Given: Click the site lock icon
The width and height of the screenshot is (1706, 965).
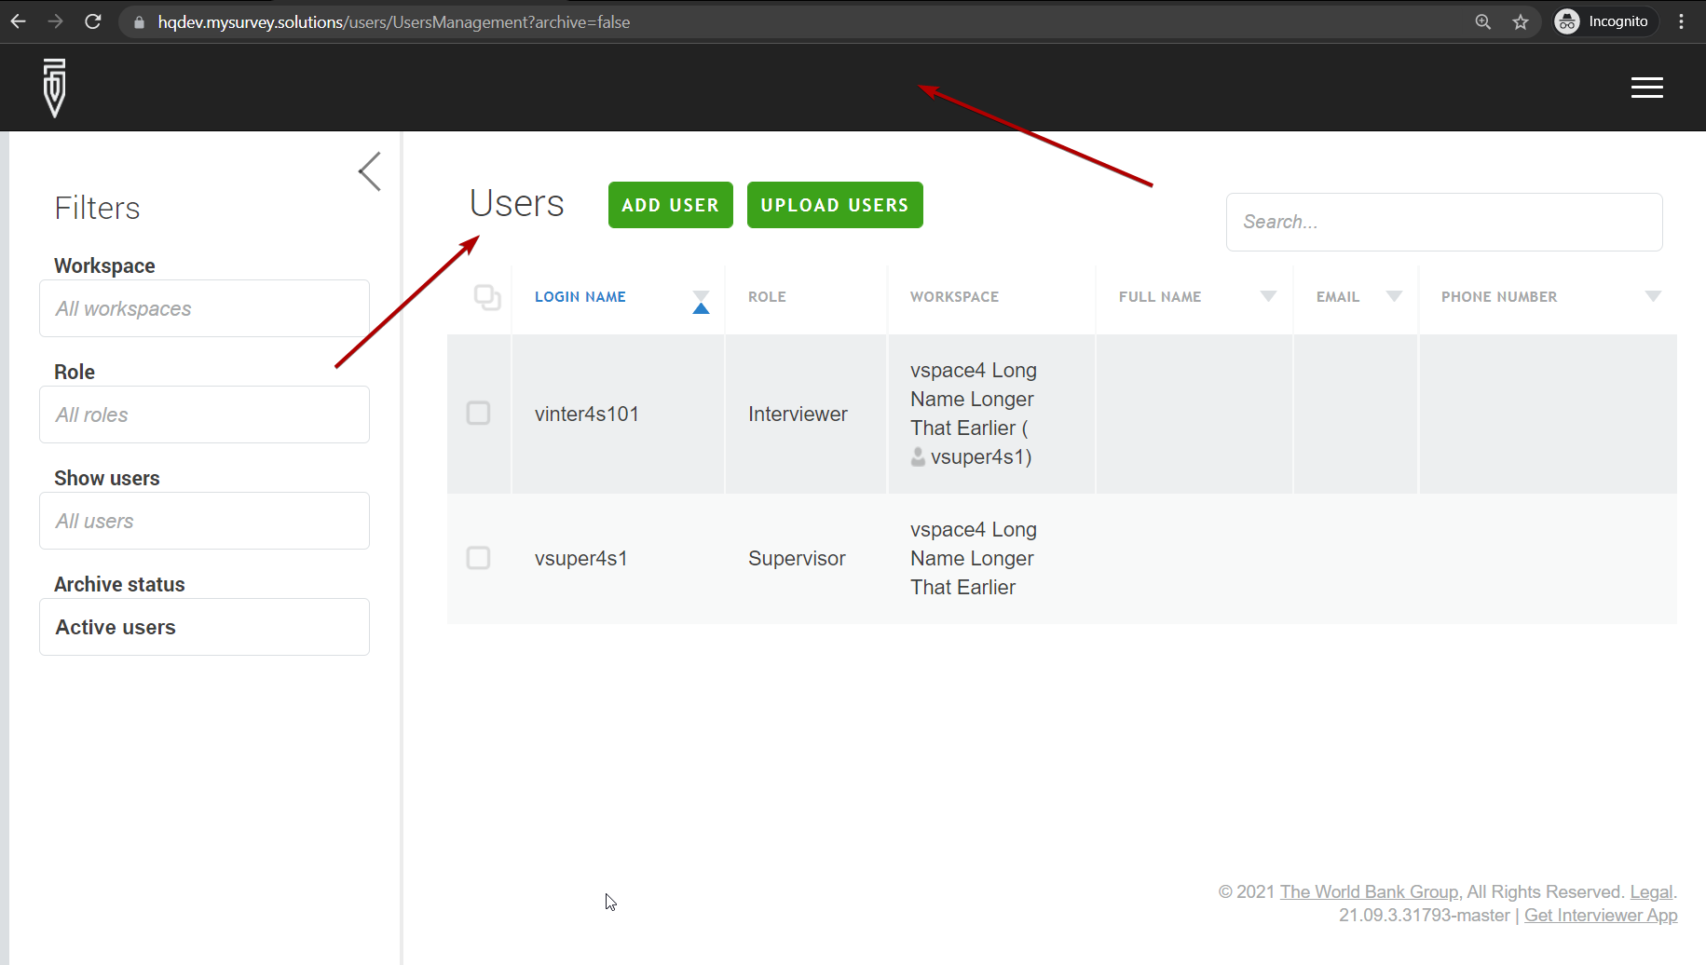Looking at the screenshot, I should tap(140, 22).
